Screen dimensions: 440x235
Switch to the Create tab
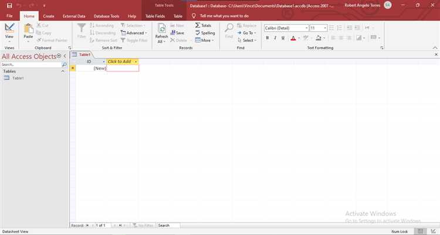pos(49,16)
